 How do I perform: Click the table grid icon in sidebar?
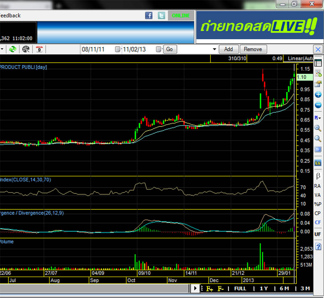click(318, 63)
